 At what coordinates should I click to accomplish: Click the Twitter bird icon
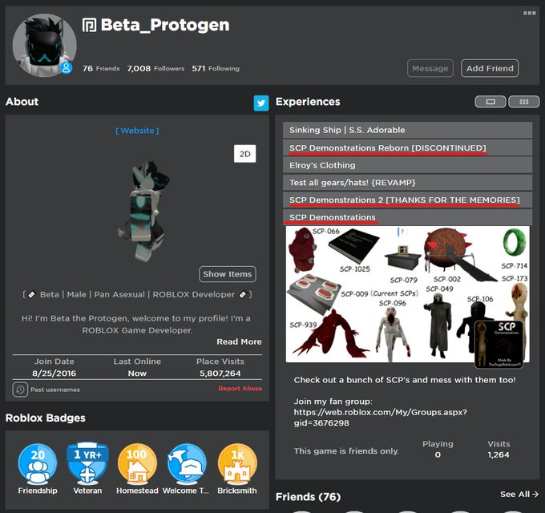click(261, 103)
